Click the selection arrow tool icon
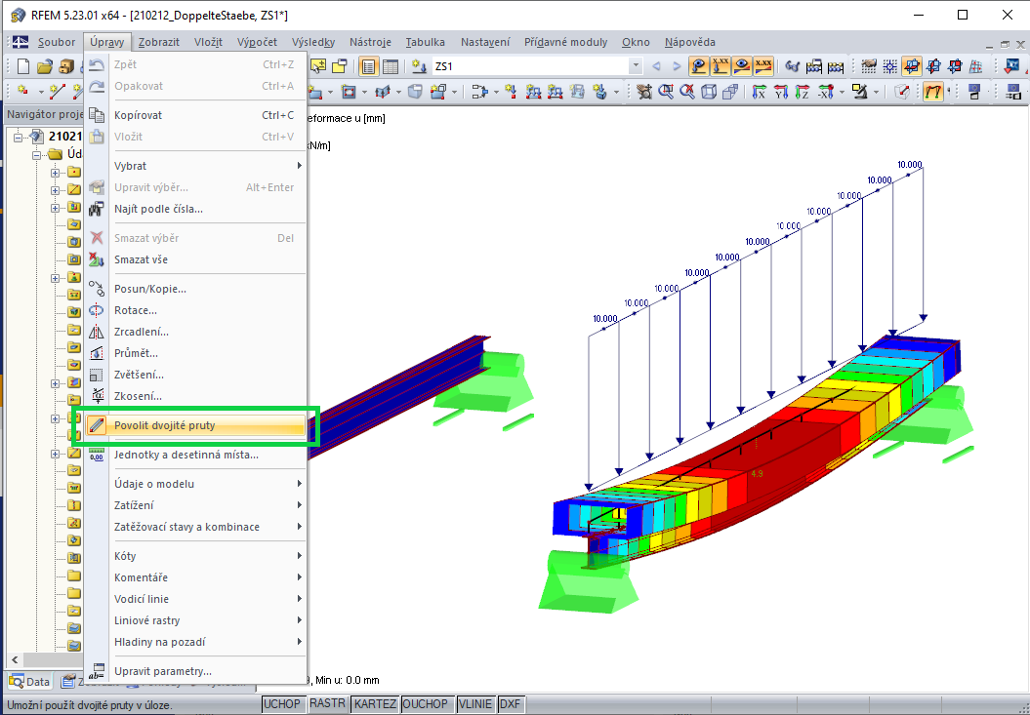Image resolution: width=1030 pixels, height=715 pixels. tap(318, 65)
